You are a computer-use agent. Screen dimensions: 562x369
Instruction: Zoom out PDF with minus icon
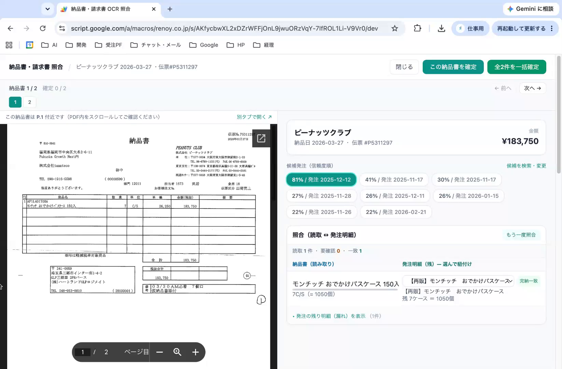(159, 352)
